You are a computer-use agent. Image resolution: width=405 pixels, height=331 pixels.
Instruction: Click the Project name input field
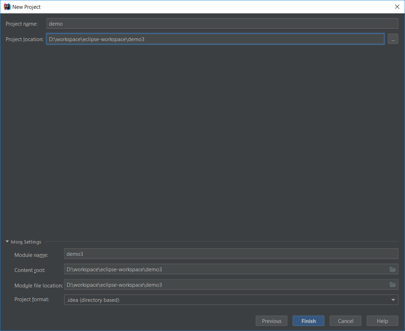point(222,24)
